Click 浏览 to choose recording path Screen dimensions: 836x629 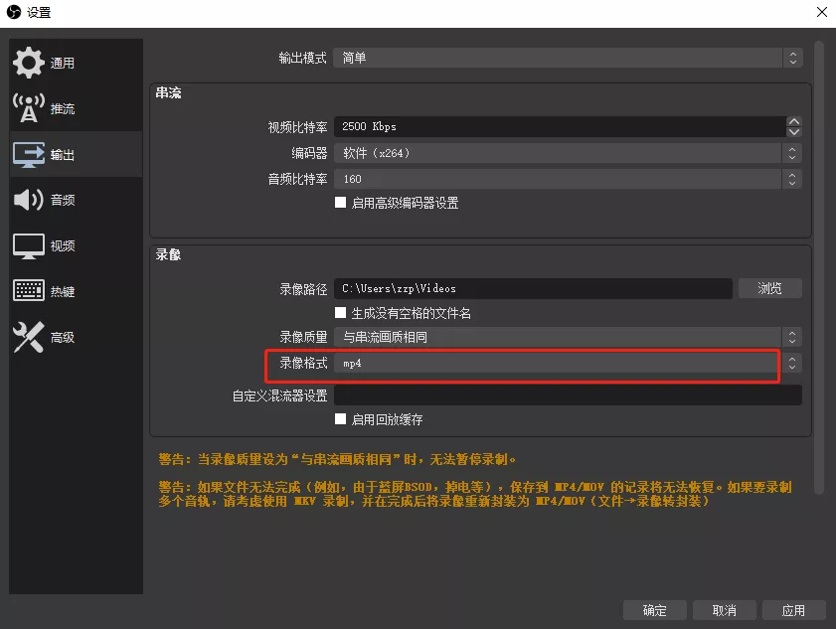coord(769,288)
